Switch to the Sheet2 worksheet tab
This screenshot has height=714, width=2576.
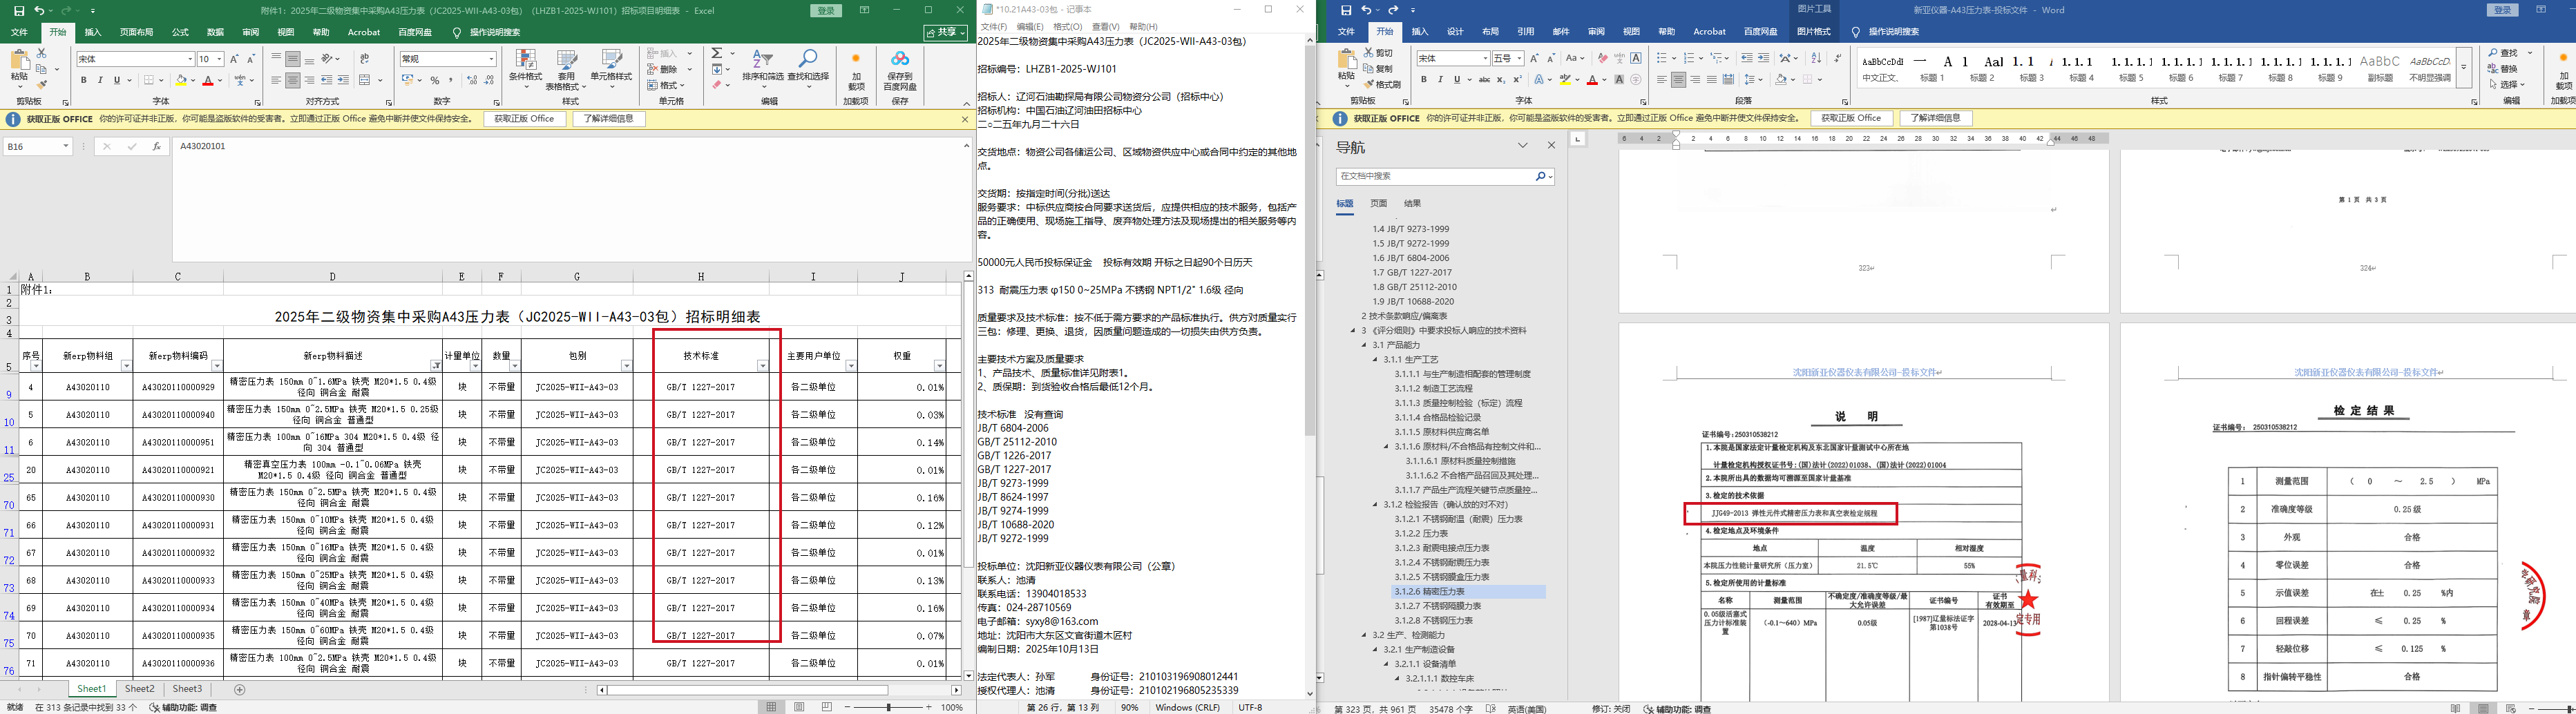tap(139, 689)
